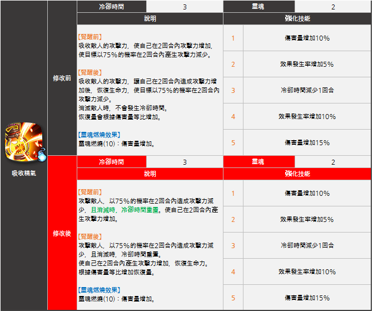The height and width of the screenshot is (311, 373).
Task: Click enhancement level 5 number in 修改前
Action: tap(233, 143)
